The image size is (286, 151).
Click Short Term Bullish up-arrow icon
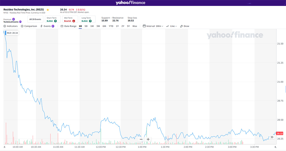55,21
